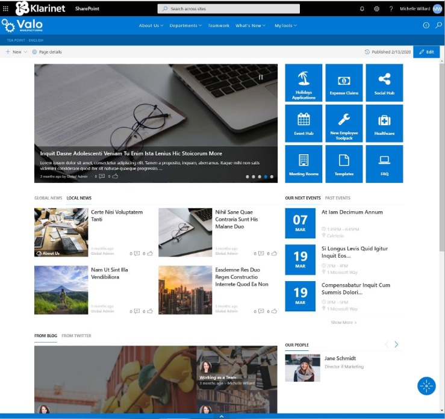The image size is (445, 419).
Task: Open Teamwork in the navigation bar
Action: [219, 26]
